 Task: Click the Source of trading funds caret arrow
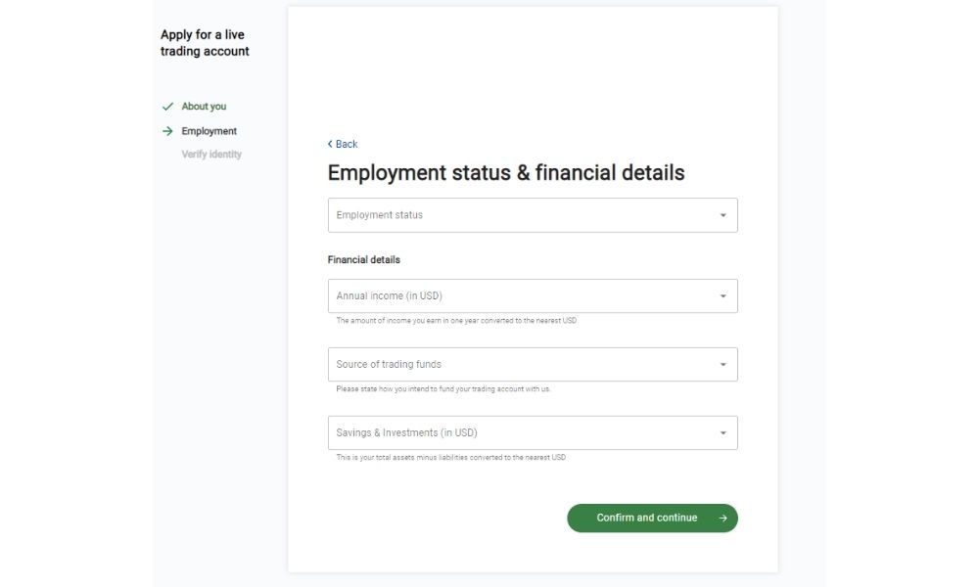pyautogui.click(x=723, y=365)
